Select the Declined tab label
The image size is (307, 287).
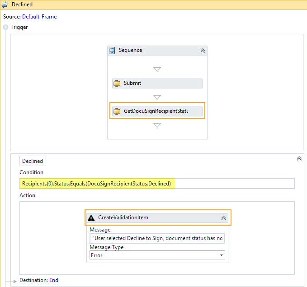pyautogui.click(x=33, y=161)
